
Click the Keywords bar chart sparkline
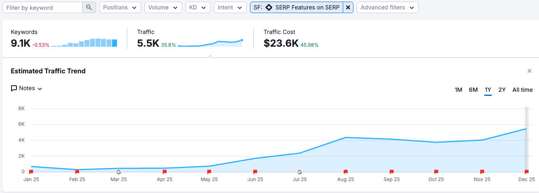click(84, 43)
